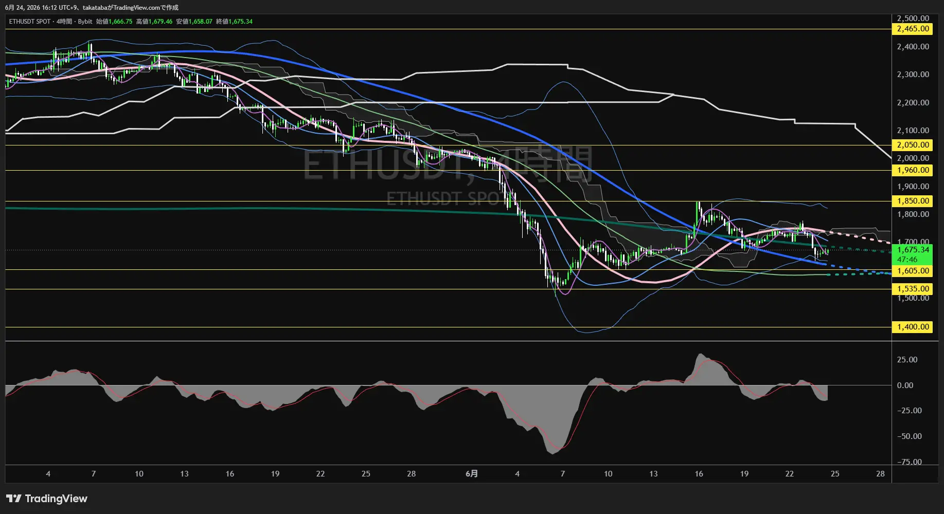The width and height of the screenshot is (944, 514).
Task: Click the chart creation timestamp header text
Action: click(92, 8)
